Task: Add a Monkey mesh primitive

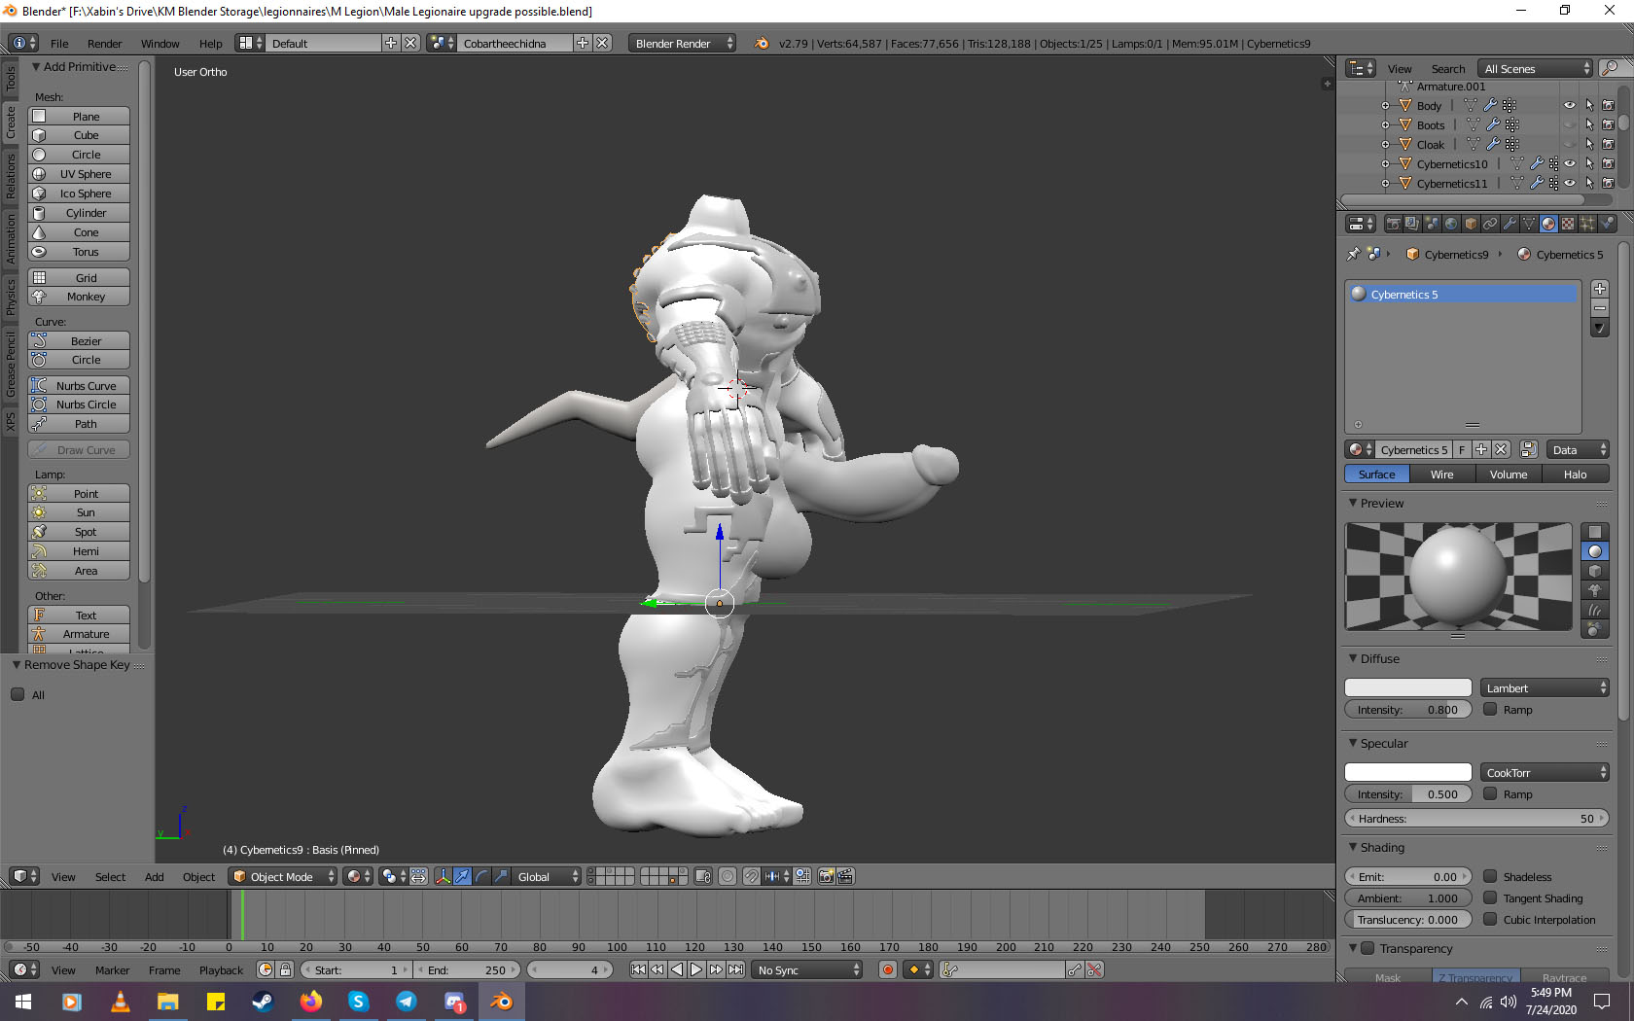Action: coord(79,297)
